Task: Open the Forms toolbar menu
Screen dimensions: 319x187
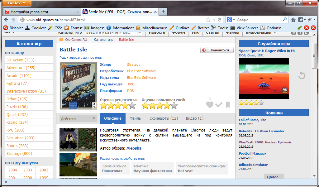Action: [x=74, y=28]
